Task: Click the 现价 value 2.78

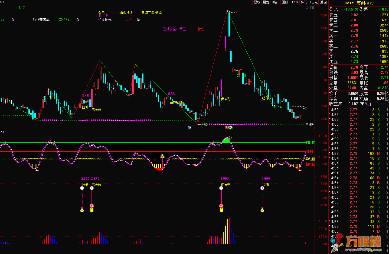Action: click(x=354, y=67)
